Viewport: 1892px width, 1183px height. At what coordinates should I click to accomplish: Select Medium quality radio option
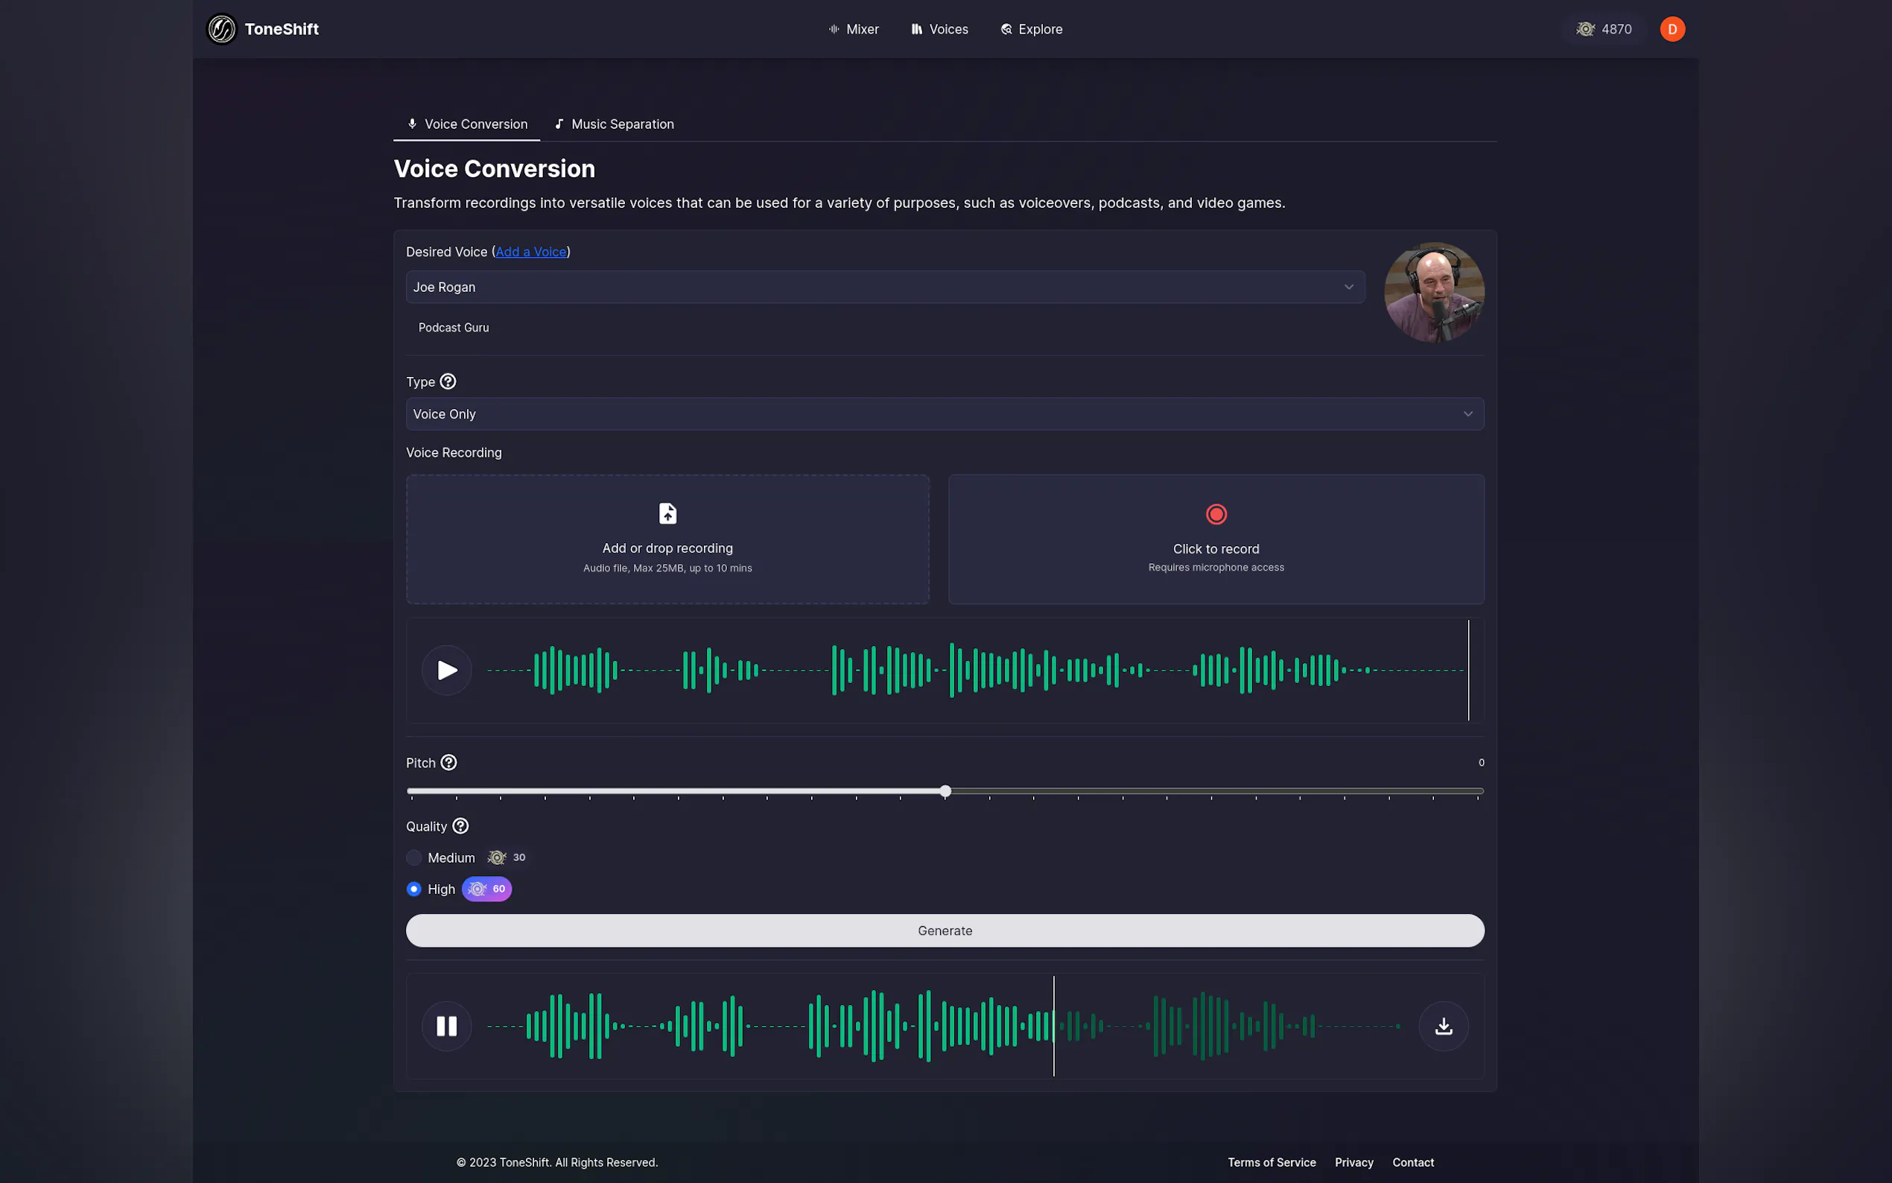pos(413,857)
